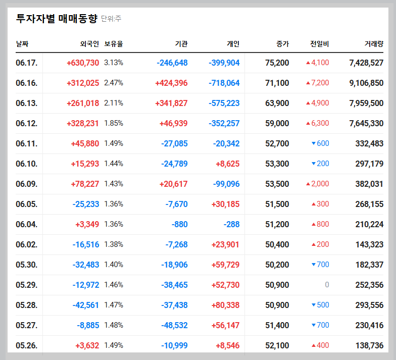Click volume 7,428,527

coord(366,63)
